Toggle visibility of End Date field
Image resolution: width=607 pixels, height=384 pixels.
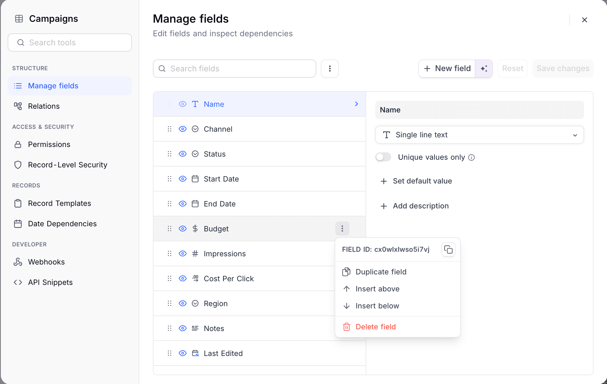[x=183, y=204]
